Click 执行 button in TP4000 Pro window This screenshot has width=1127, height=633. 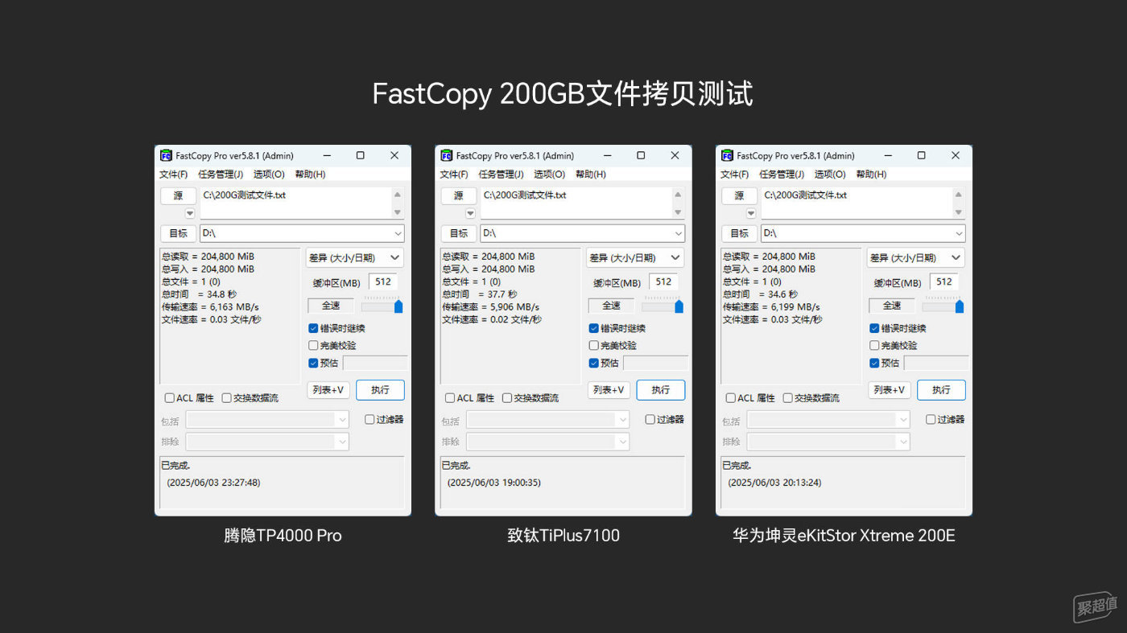point(380,390)
